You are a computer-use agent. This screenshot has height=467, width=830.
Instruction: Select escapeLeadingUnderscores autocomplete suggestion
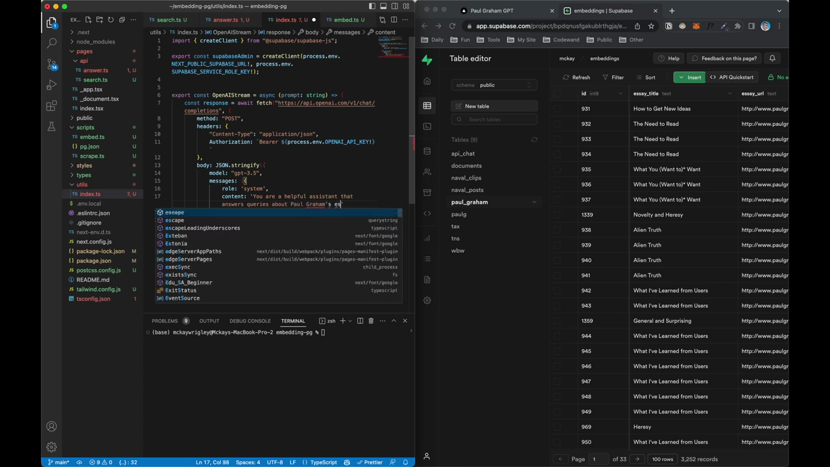coord(279,228)
